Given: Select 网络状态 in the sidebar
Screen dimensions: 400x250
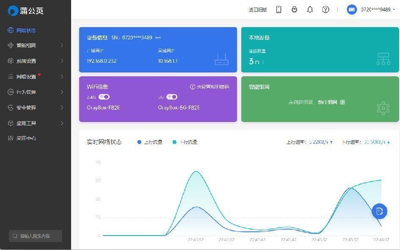Looking at the screenshot, I should click(x=36, y=31).
